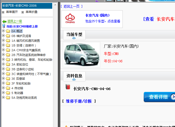Image resolution: width=175 pixels, height=127 pixels.
Task: Click folder icon of 3E 后悬架
Action: click(8, 79)
